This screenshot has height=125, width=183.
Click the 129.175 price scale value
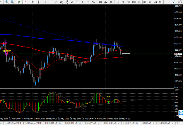178,87
